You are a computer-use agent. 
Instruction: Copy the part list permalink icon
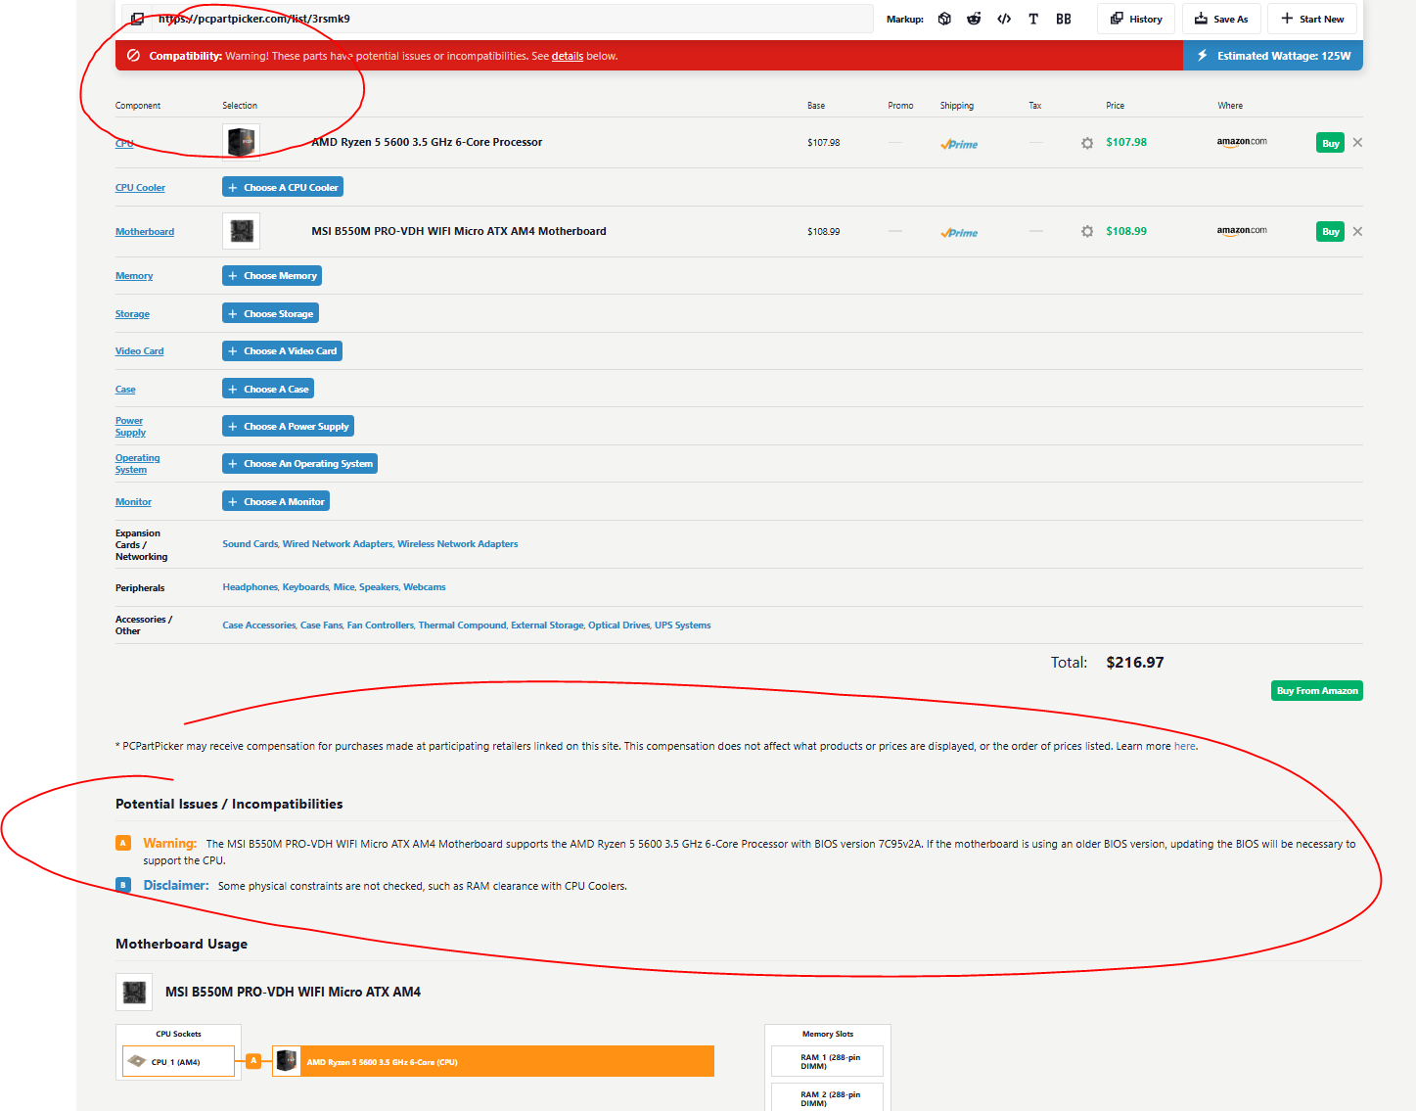[x=138, y=19]
